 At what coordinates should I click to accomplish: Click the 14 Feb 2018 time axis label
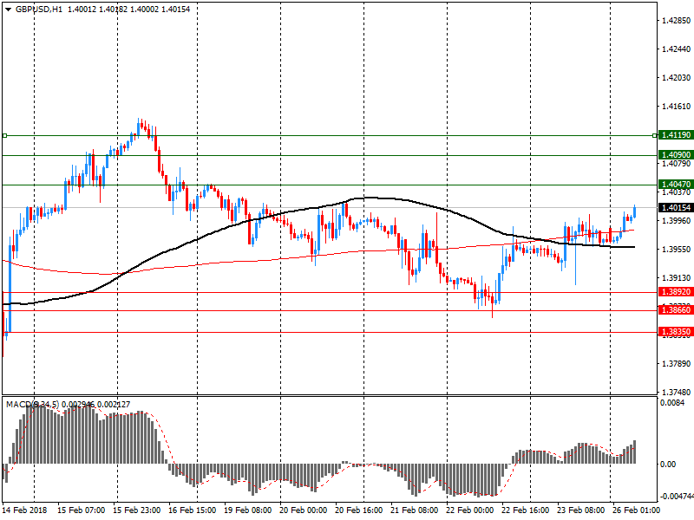pos(24,510)
